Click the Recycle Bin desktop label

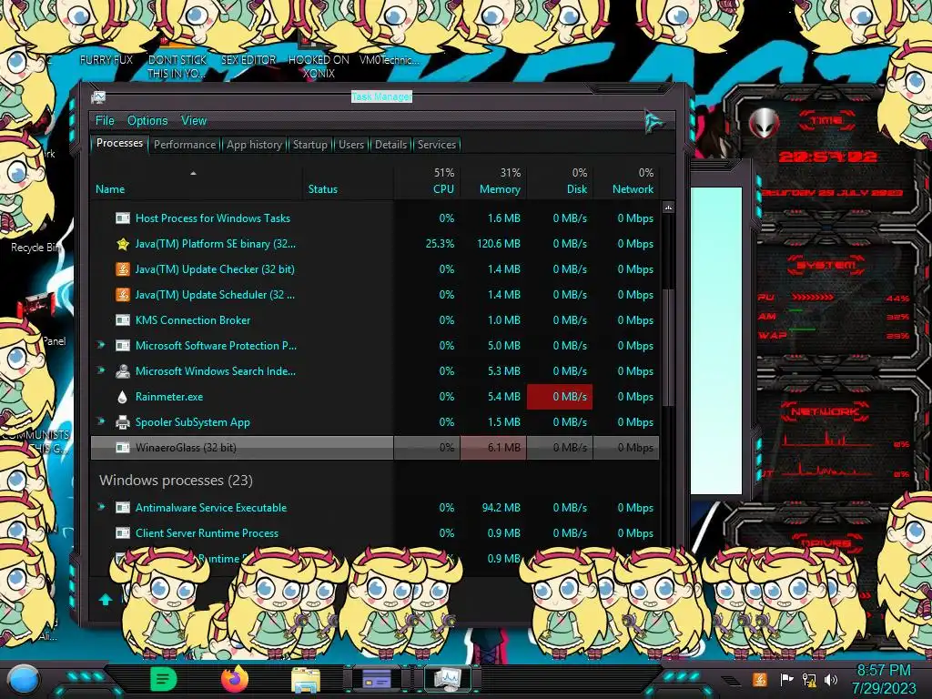35,248
